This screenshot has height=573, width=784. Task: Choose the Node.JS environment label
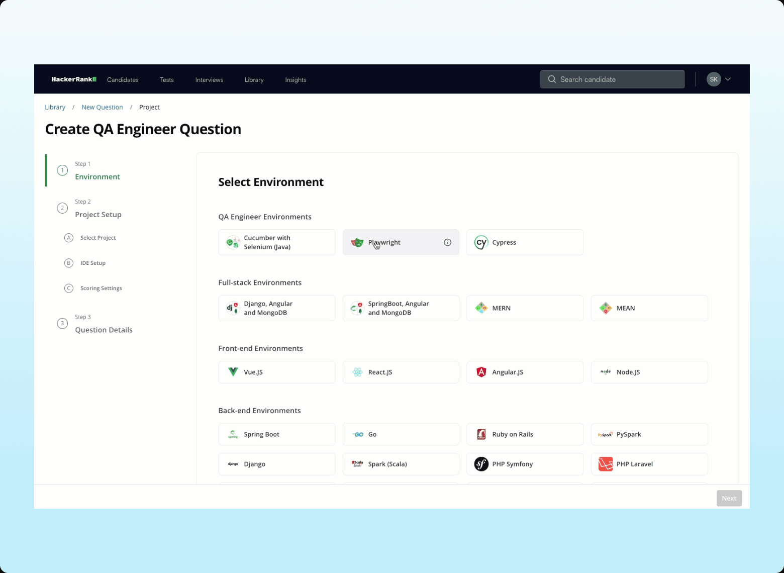628,372
